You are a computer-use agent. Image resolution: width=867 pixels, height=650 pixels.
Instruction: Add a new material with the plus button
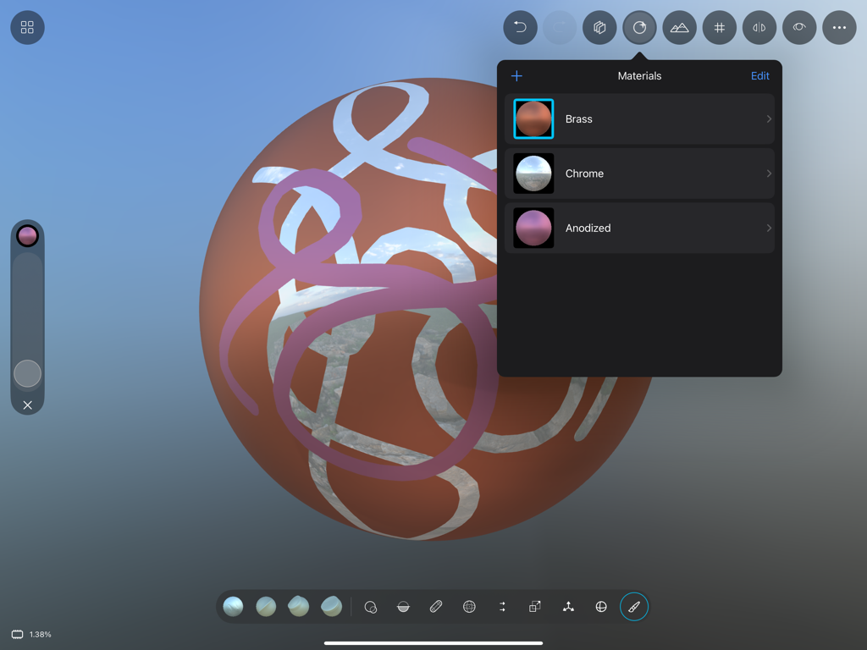(x=516, y=75)
